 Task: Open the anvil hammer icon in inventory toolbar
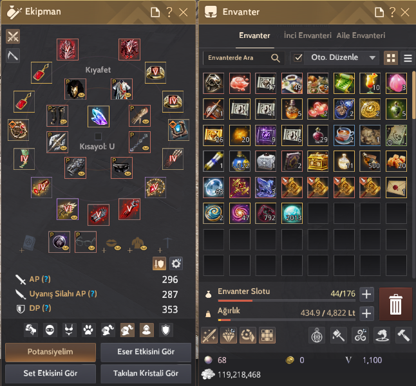[403, 335]
